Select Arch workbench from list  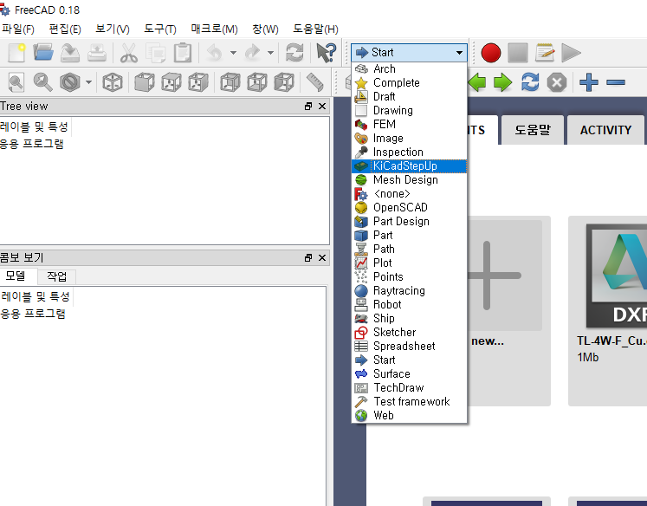(409, 68)
